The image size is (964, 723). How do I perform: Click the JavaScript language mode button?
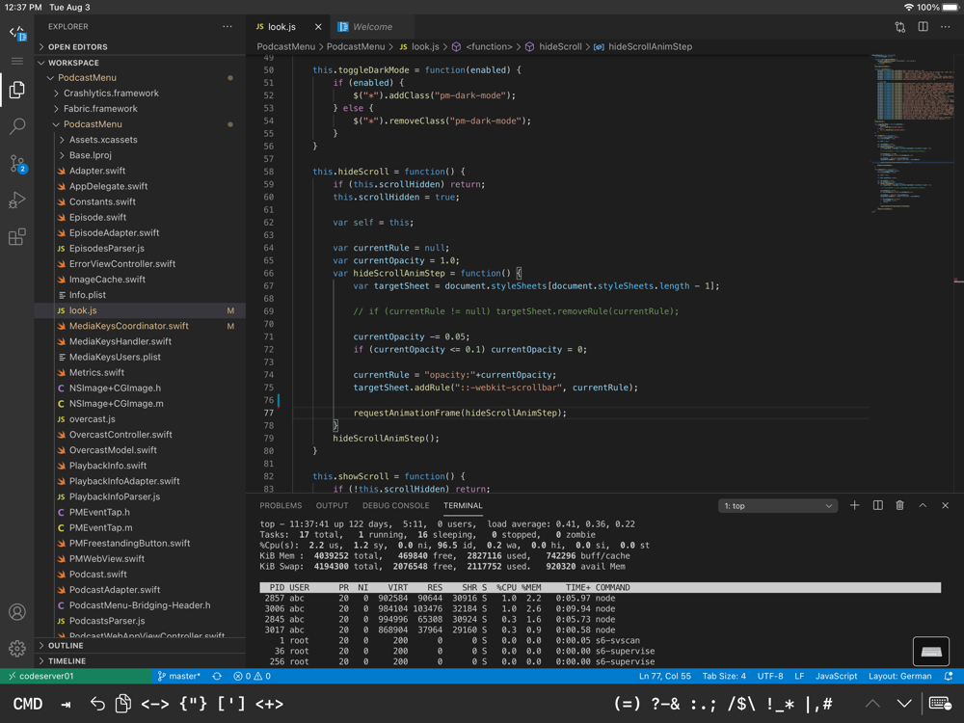(x=836, y=677)
